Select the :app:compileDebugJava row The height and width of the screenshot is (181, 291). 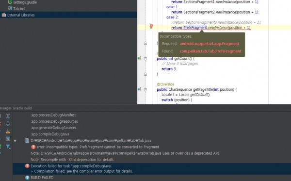[50, 134]
